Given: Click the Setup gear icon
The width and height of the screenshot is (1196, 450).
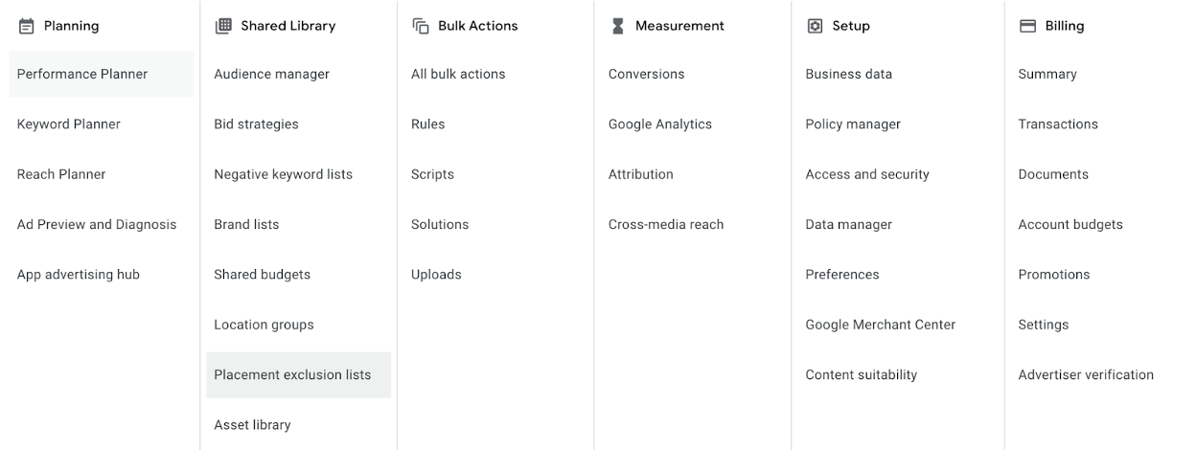Looking at the screenshot, I should pyautogui.click(x=815, y=26).
